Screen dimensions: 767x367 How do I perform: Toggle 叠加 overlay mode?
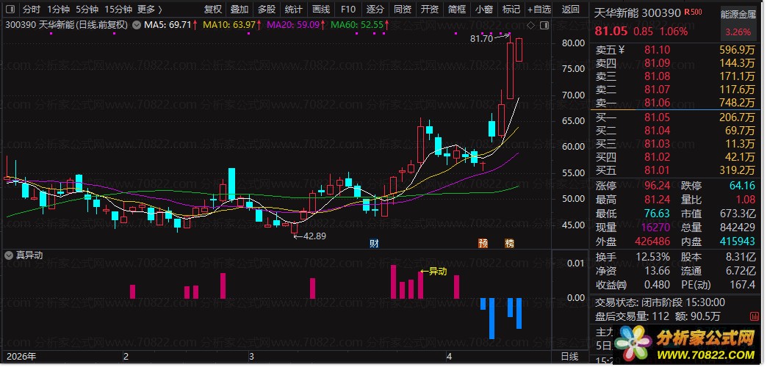(x=239, y=10)
